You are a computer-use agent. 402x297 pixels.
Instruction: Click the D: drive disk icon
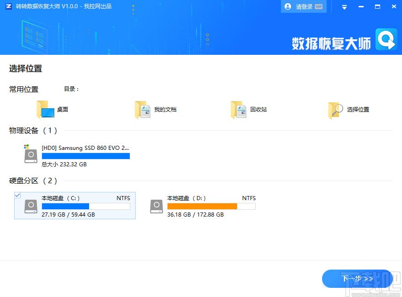[x=157, y=207]
